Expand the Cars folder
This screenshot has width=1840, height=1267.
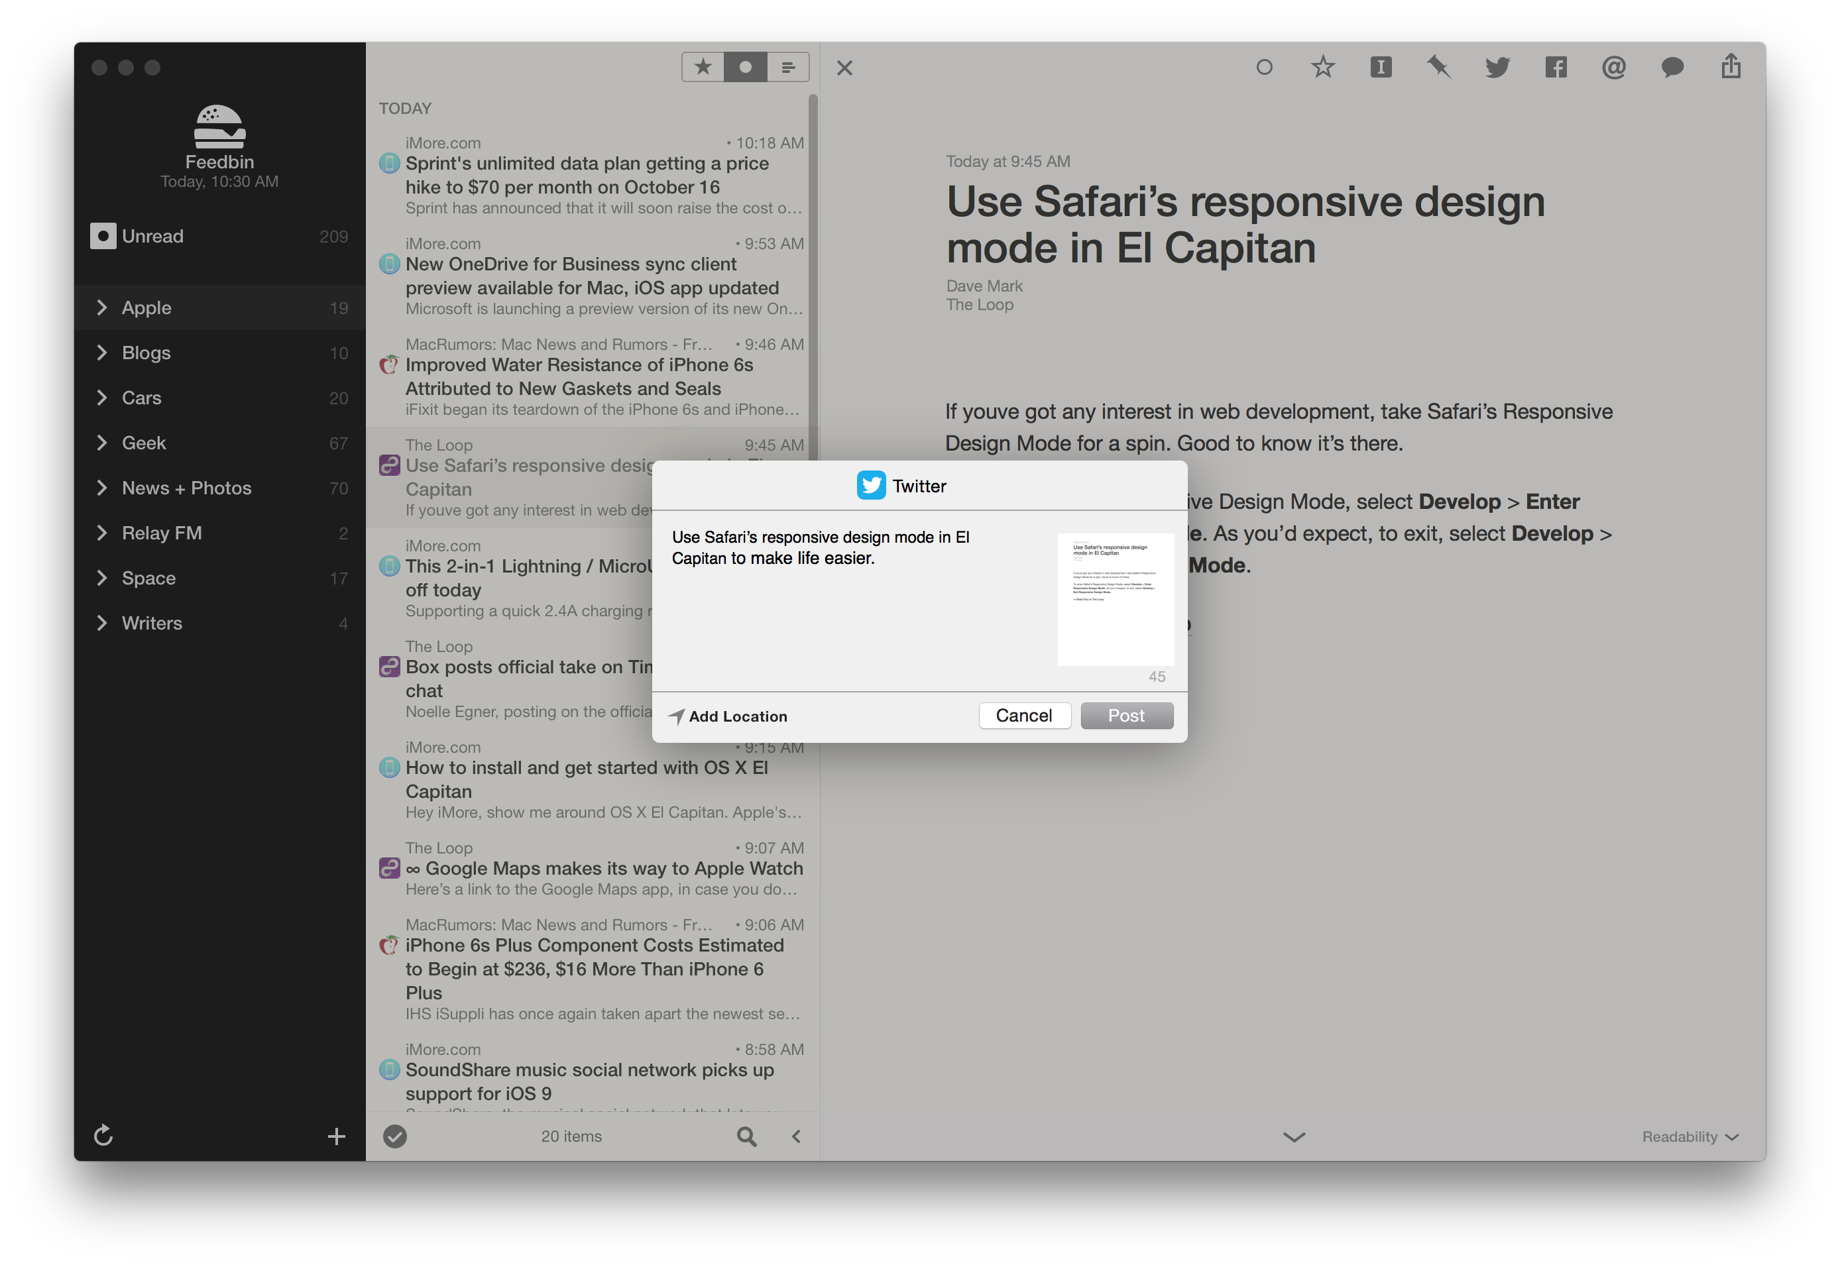101,397
